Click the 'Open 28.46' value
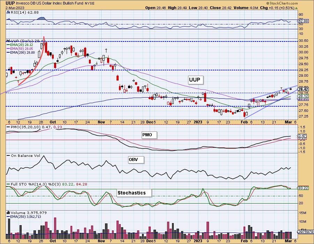 [x=155, y=8]
